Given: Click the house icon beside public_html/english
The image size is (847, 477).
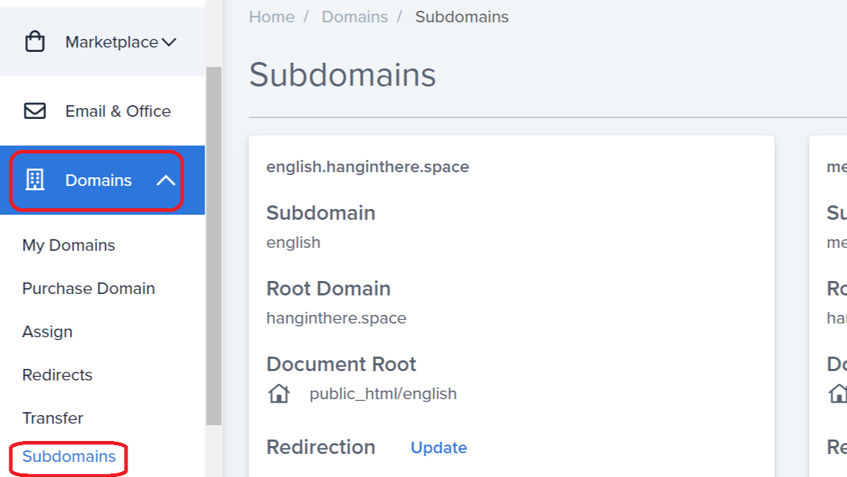Looking at the screenshot, I should [x=279, y=393].
